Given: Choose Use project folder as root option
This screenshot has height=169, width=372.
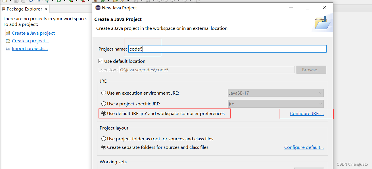Looking at the screenshot, I should pyautogui.click(x=104, y=139).
